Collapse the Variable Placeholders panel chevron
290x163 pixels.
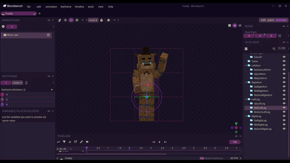(x=53, y=111)
